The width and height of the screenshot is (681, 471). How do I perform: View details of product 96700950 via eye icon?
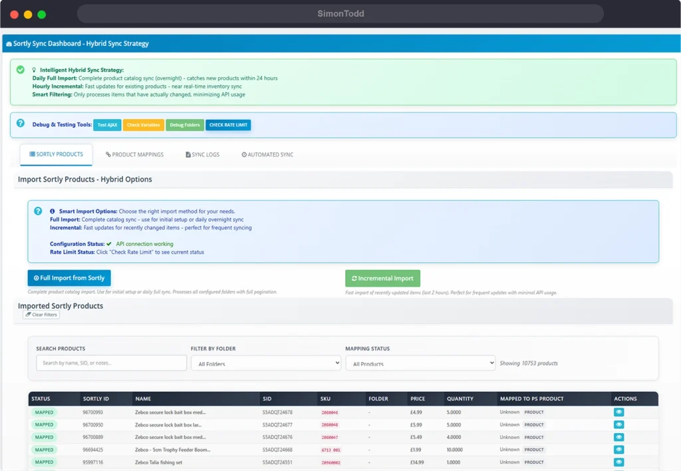[x=618, y=424]
